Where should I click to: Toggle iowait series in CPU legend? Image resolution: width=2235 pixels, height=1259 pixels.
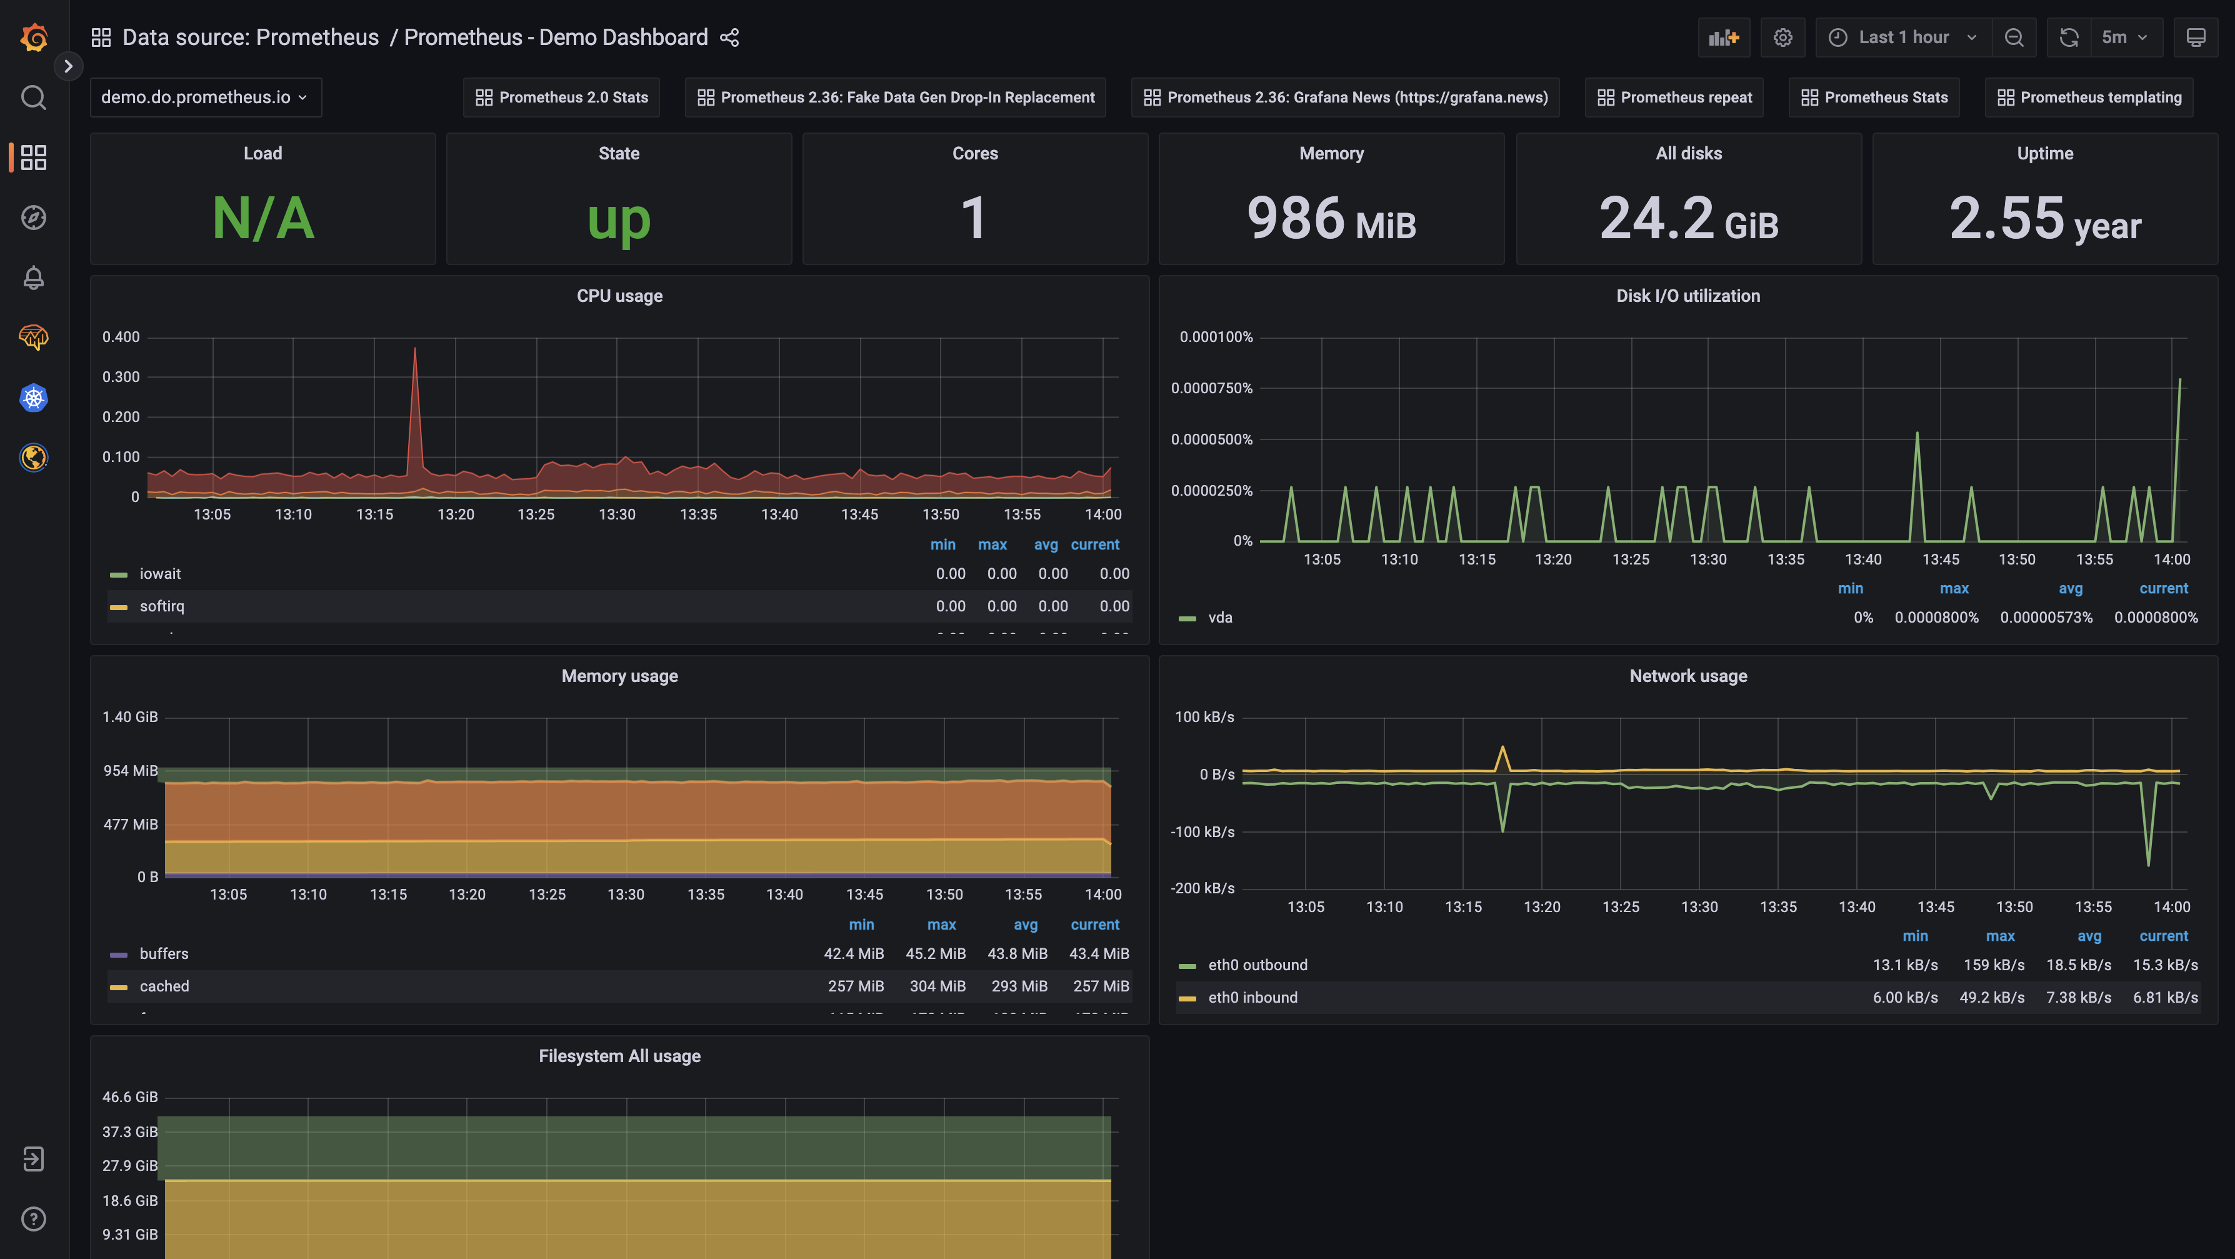(x=159, y=573)
